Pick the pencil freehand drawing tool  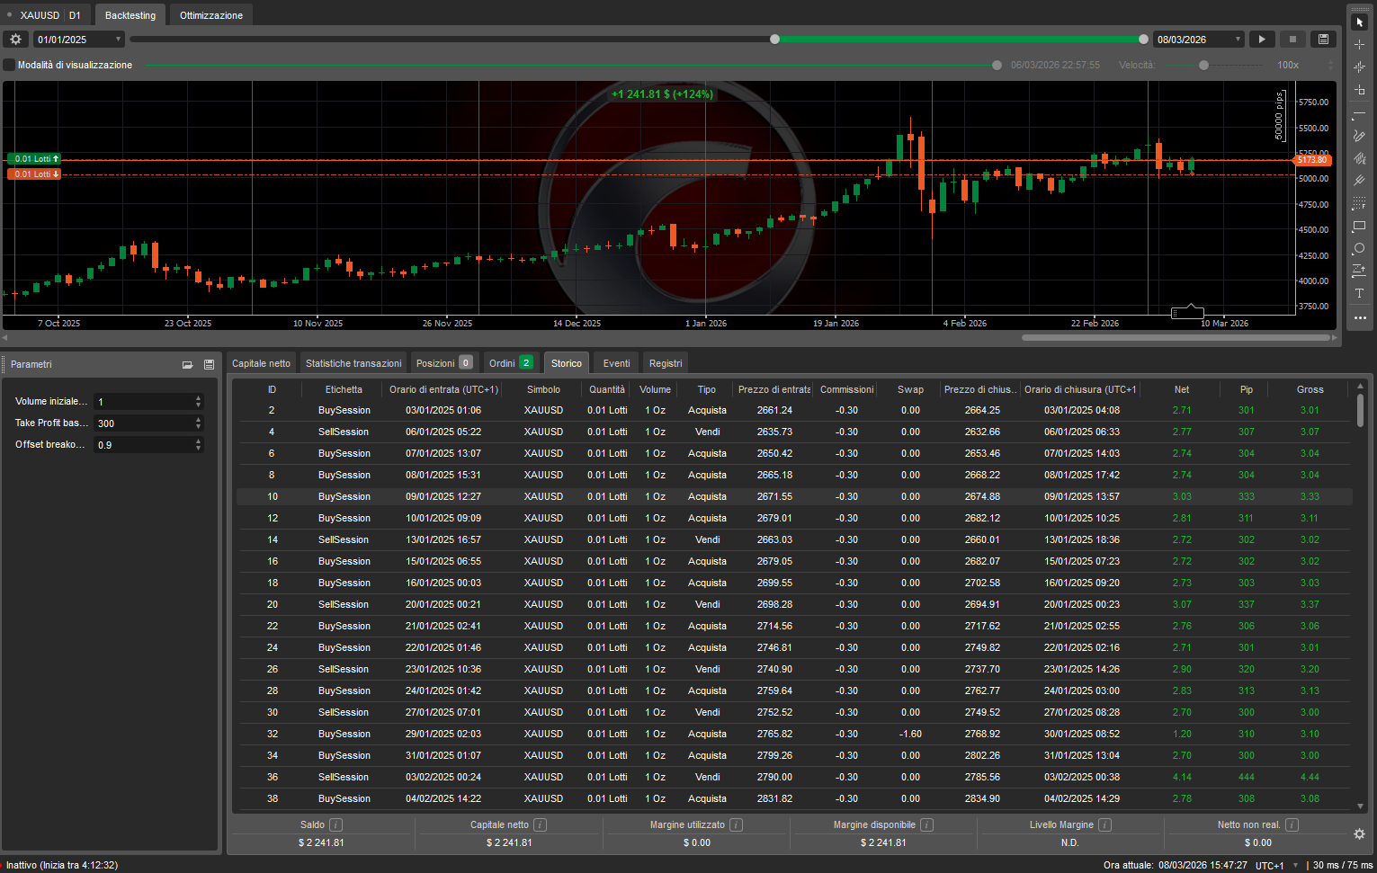click(x=1359, y=137)
